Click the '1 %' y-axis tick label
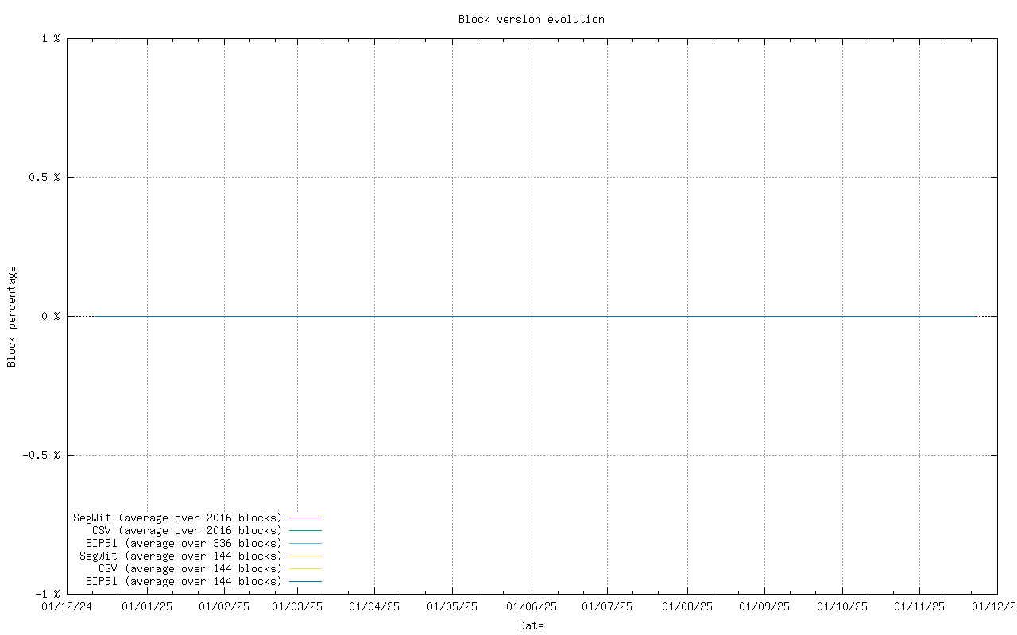The width and height of the screenshot is (1017, 635). point(51,38)
